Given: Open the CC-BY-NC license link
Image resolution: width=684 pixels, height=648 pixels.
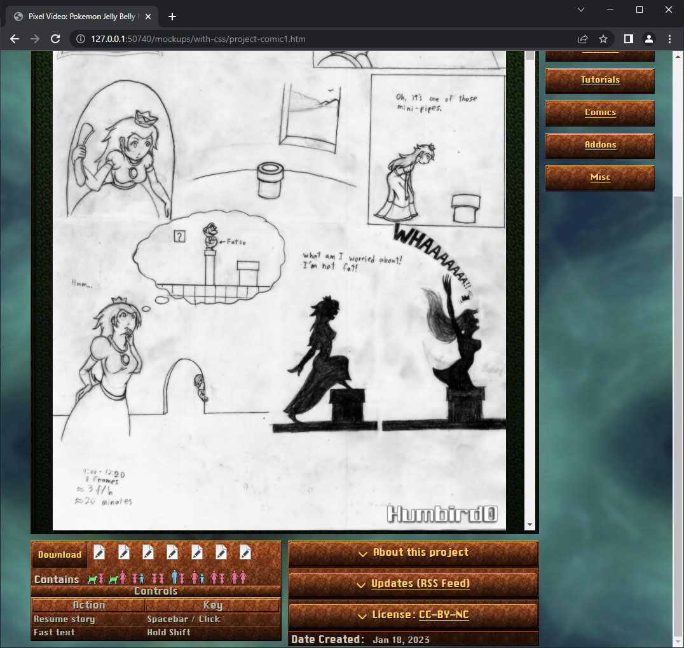Looking at the screenshot, I should pyautogui.click(x=444, y=615).
